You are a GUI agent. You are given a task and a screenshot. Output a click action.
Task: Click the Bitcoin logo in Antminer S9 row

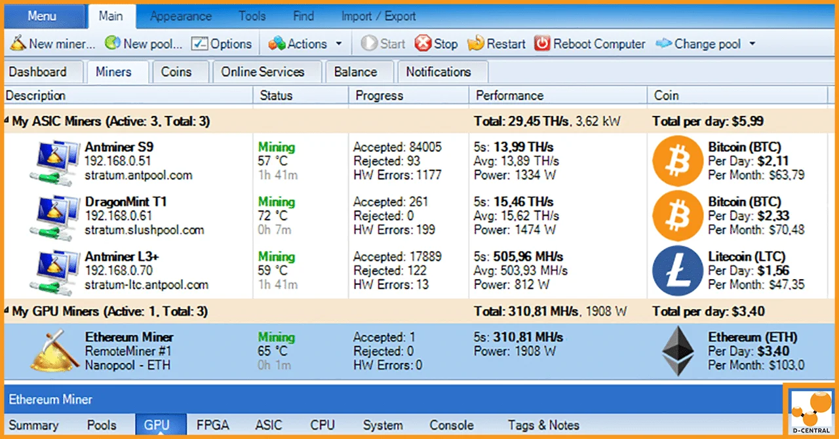point(678,161)
